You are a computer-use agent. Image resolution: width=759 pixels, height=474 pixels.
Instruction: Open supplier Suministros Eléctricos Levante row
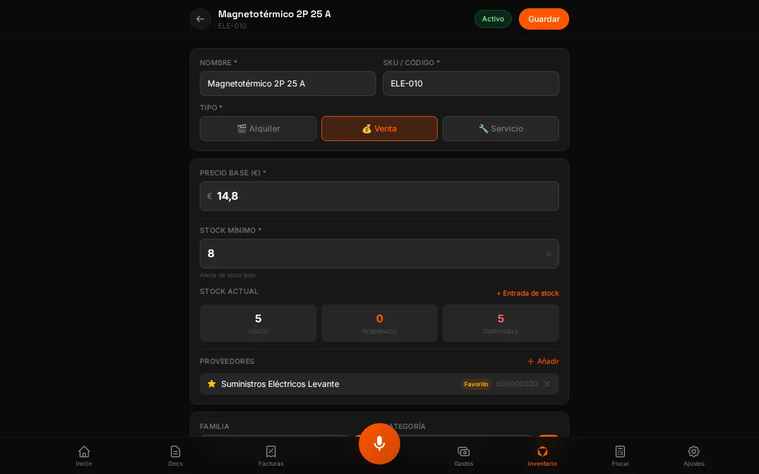point(379,384)
